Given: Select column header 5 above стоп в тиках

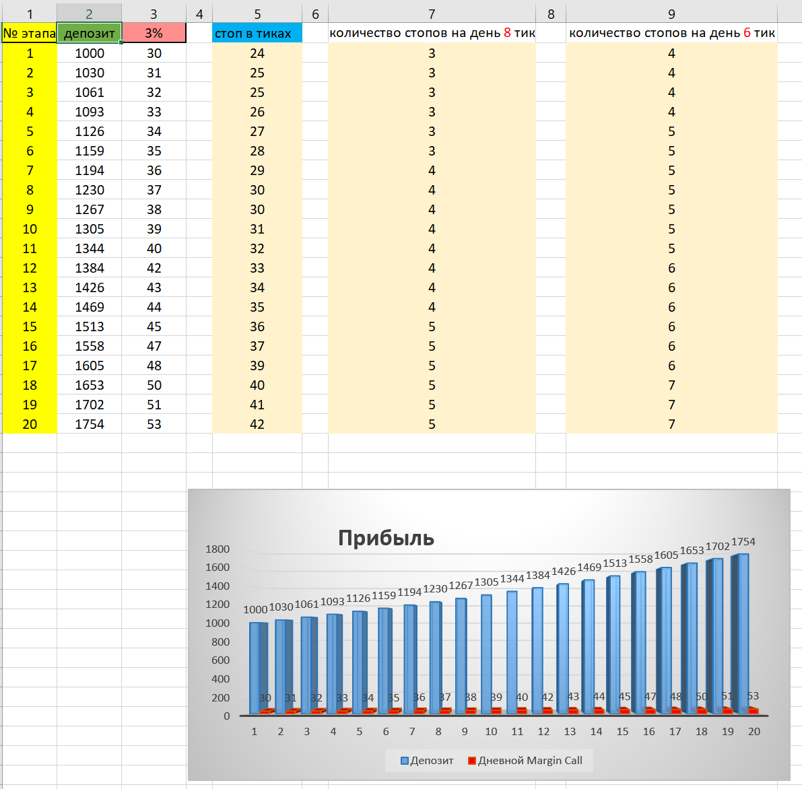Looking at the screenshot, I should point(257,13).
